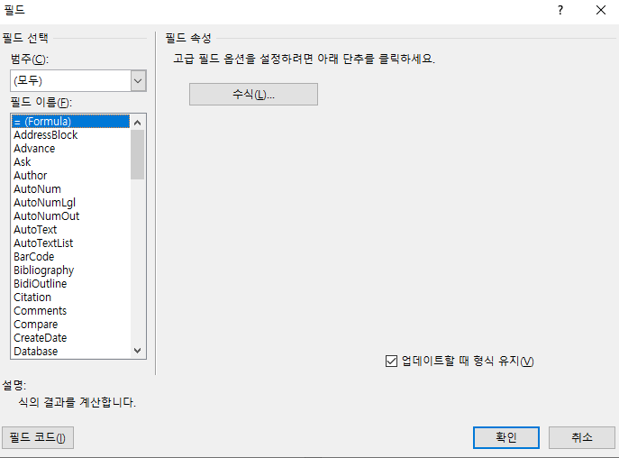Select the CreateDate field name
This screenshot has height=458, width=619.
(x=40, y=338)
